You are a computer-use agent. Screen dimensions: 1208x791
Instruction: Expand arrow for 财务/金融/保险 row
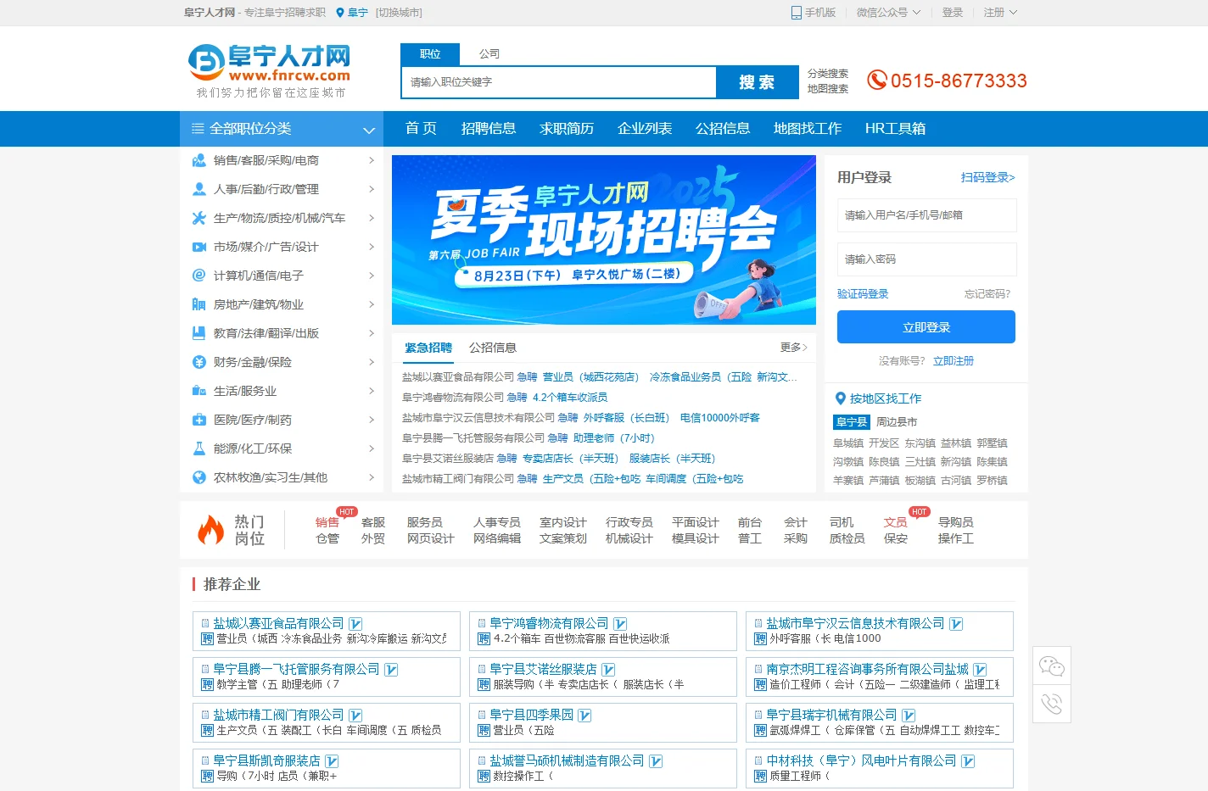coord(372,362)
